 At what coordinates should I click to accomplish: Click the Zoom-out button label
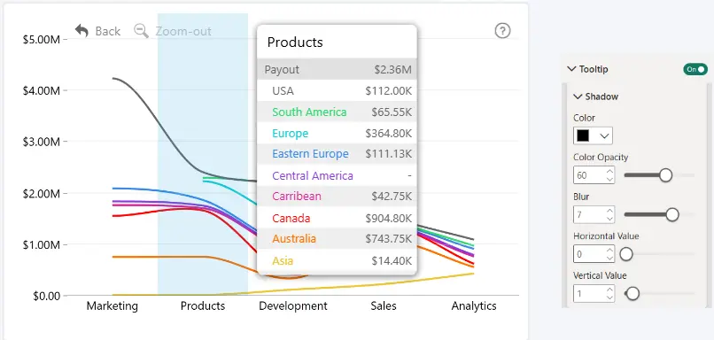pyautogui.click(x=183, y=31)
